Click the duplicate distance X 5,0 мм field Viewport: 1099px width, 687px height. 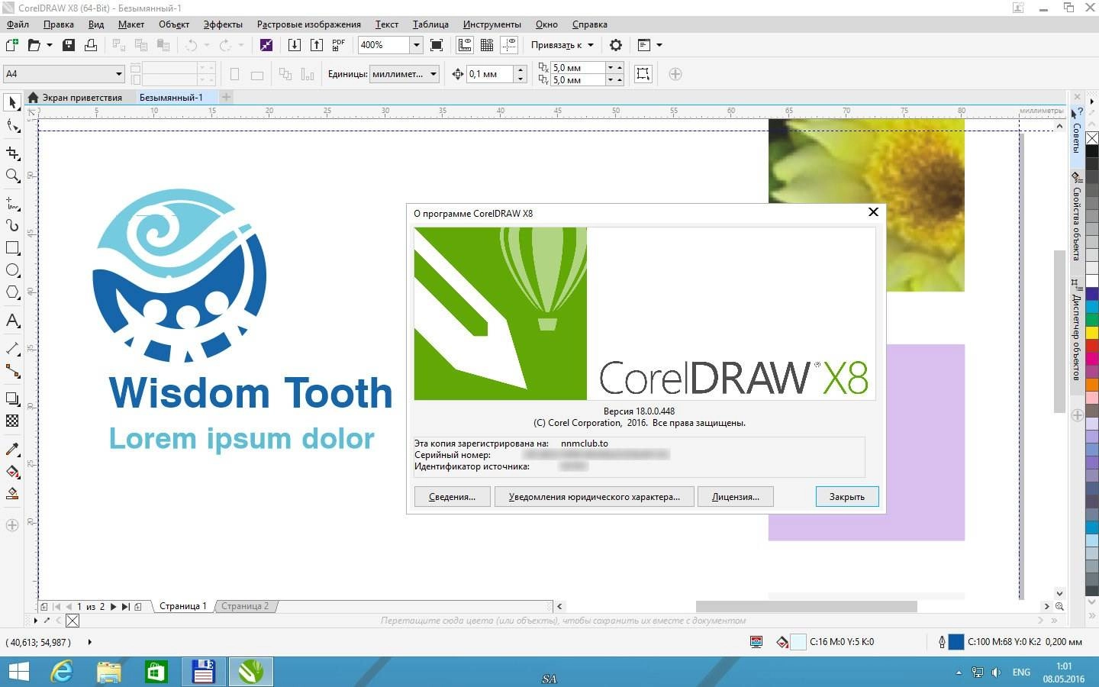[578, 68]
